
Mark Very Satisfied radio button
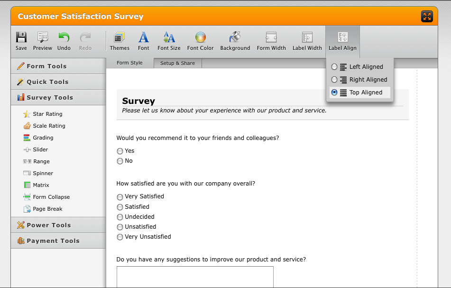click(x=120, y=197)
